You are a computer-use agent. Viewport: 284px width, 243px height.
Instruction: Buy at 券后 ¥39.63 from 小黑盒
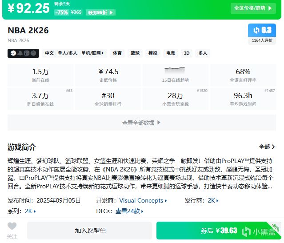[x=219, y=231]
